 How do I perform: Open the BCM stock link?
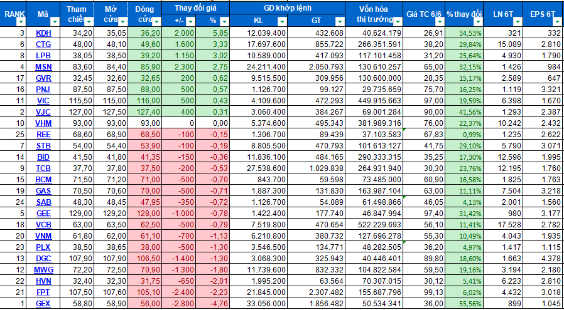click(x=43, y=180)
